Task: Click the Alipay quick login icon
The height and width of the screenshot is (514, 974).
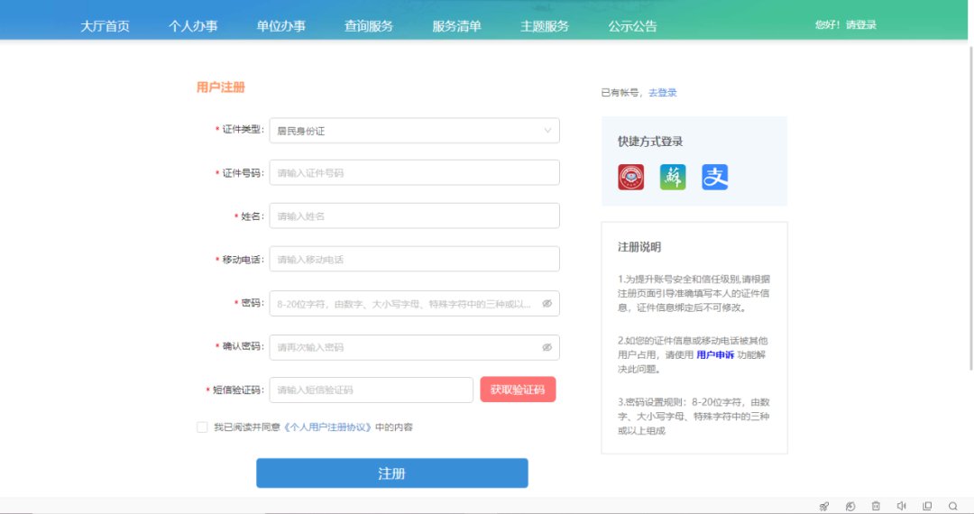Action: (714, 177)
